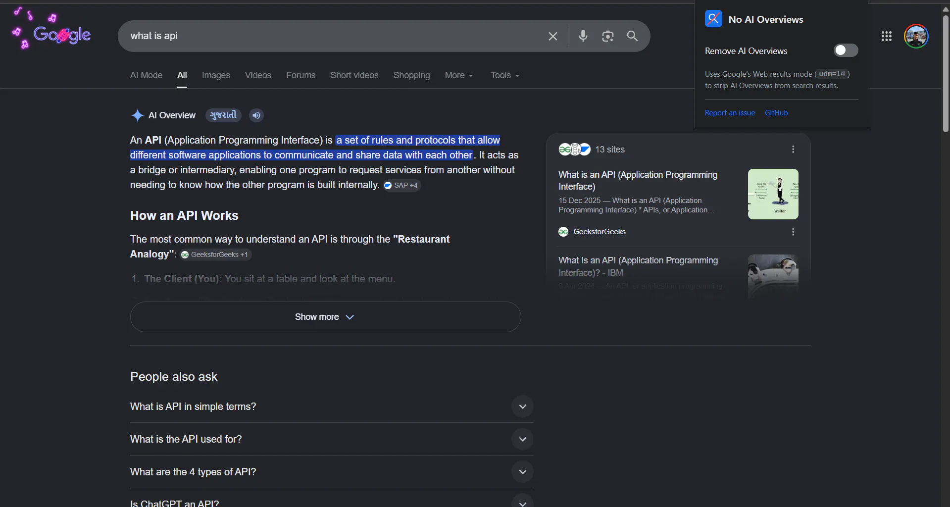Open the GeeksforGeeks +1 source chip
The width and height of the screenshot is (950, 507).
pyautogui.click(x=215, y=254)
